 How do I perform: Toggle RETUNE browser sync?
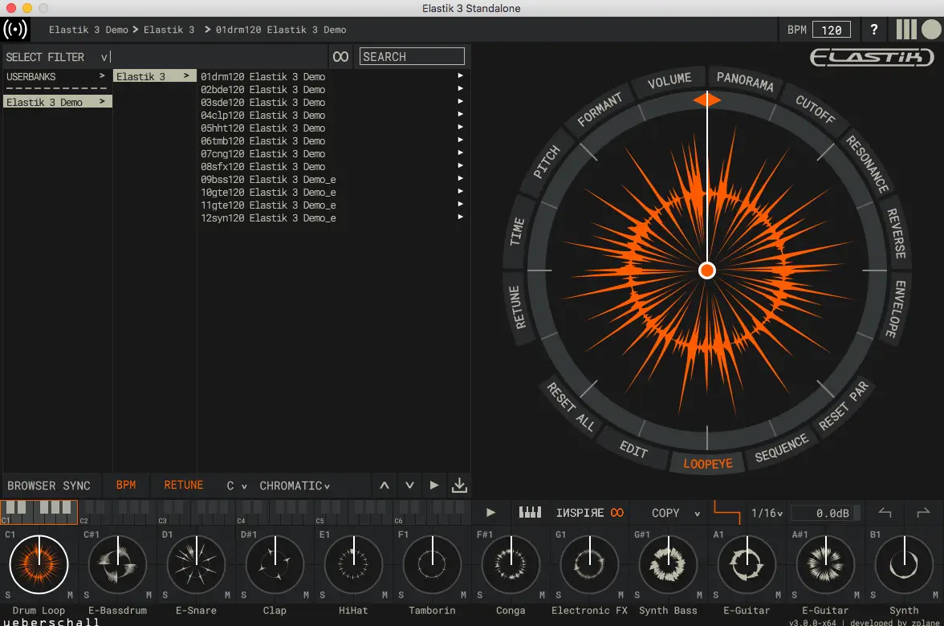[184, 485]
